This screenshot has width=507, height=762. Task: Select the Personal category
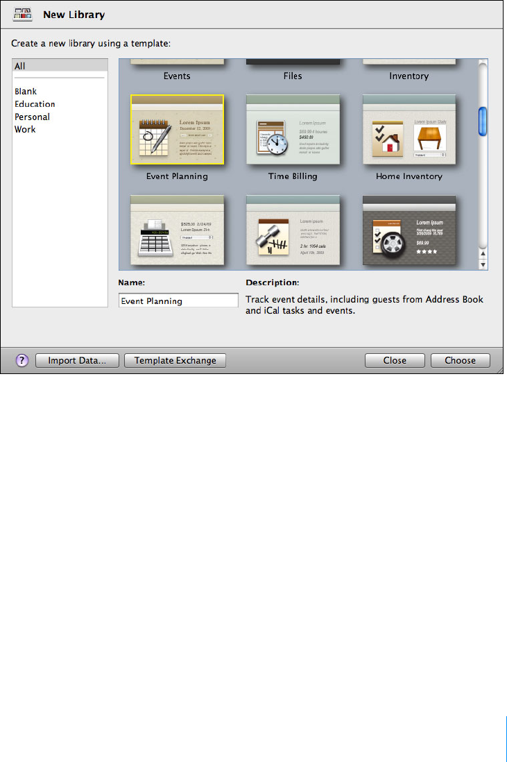click(x=32, y=117)
